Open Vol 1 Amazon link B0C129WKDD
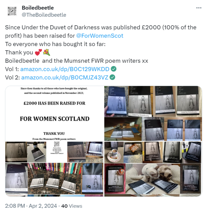207x214 pixels. (65, 69)
